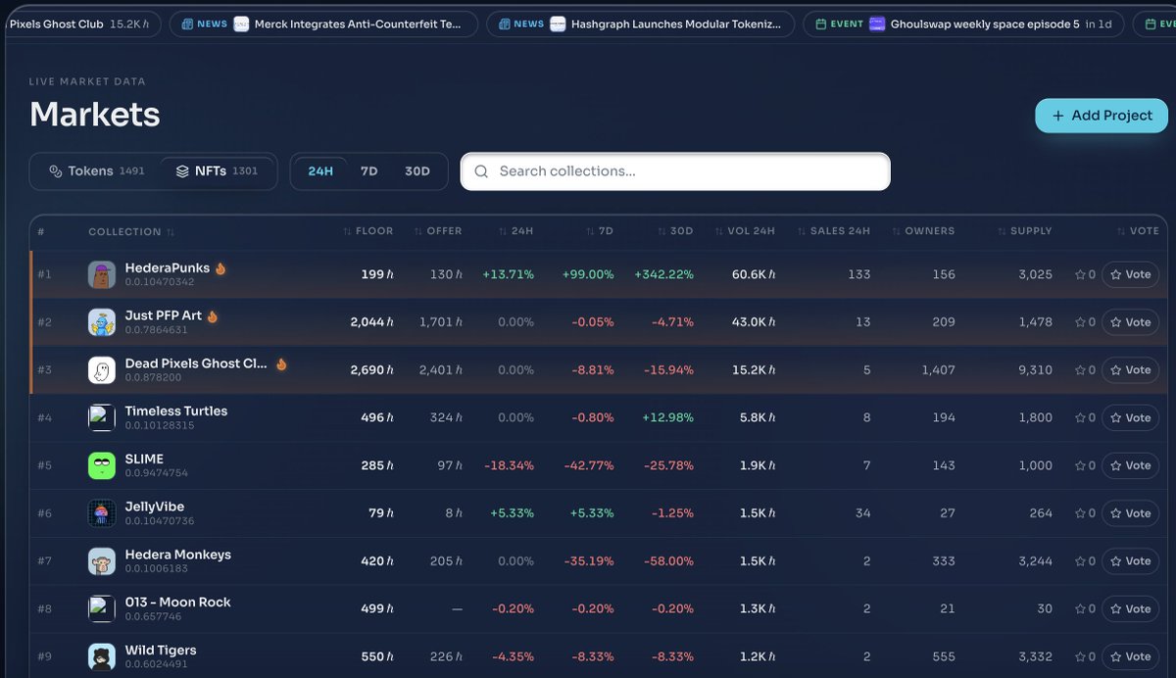Click the fire icon beside Just PFP Art

(213, 315)
